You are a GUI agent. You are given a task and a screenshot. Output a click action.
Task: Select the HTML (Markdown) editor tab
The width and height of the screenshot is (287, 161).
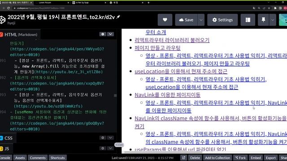coord(20,34)
